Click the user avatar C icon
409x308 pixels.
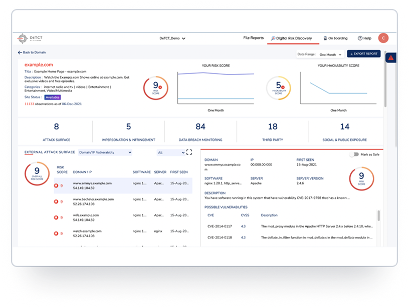(x=383, y=38)
